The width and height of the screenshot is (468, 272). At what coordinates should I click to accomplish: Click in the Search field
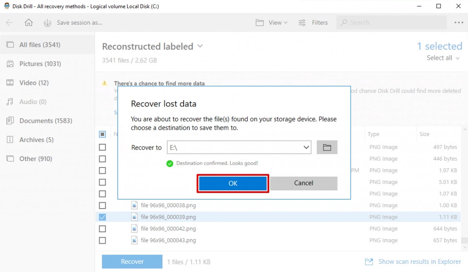[x=391, y=22]
